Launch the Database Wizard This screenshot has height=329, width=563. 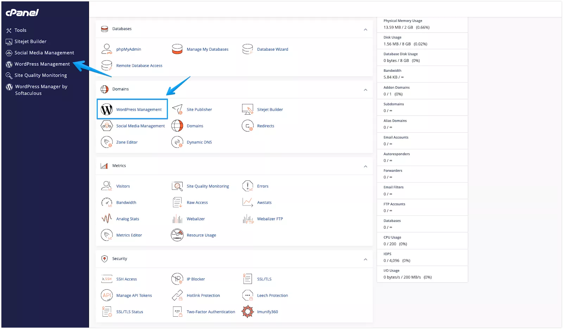coord(273,49)
